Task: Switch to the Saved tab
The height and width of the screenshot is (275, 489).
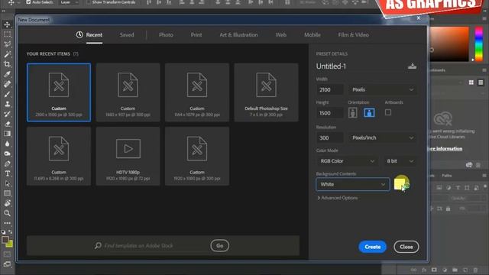Action: click(127, 34)
